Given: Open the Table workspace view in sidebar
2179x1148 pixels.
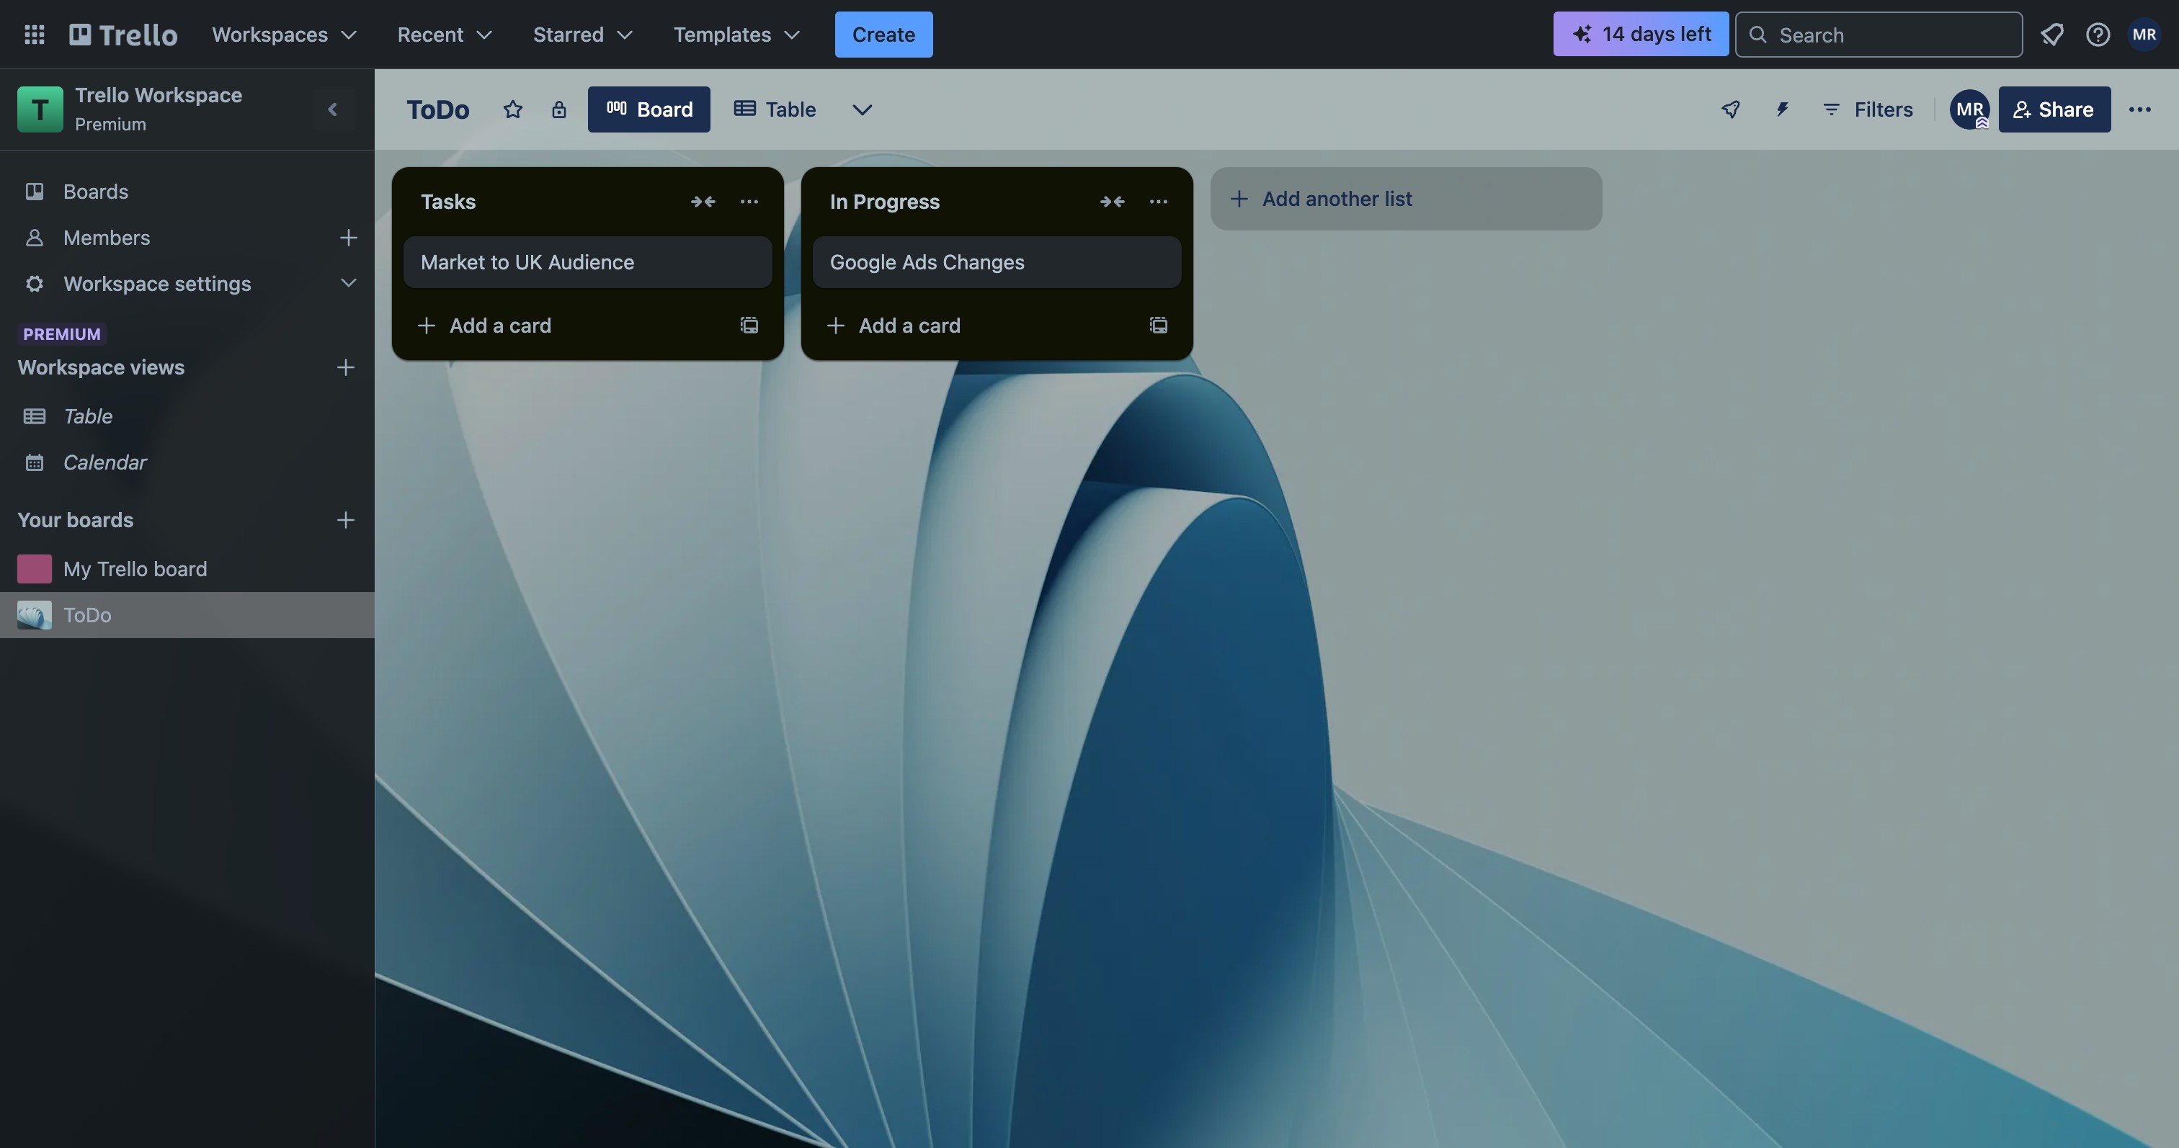Looking at the screenshot, I should pos(187,416).
